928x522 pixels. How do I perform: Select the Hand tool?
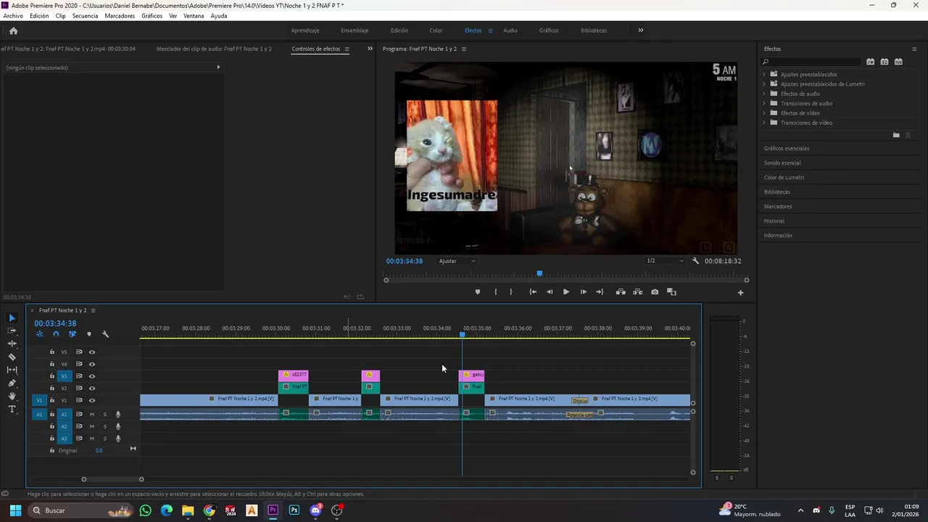tap(12, 396)
